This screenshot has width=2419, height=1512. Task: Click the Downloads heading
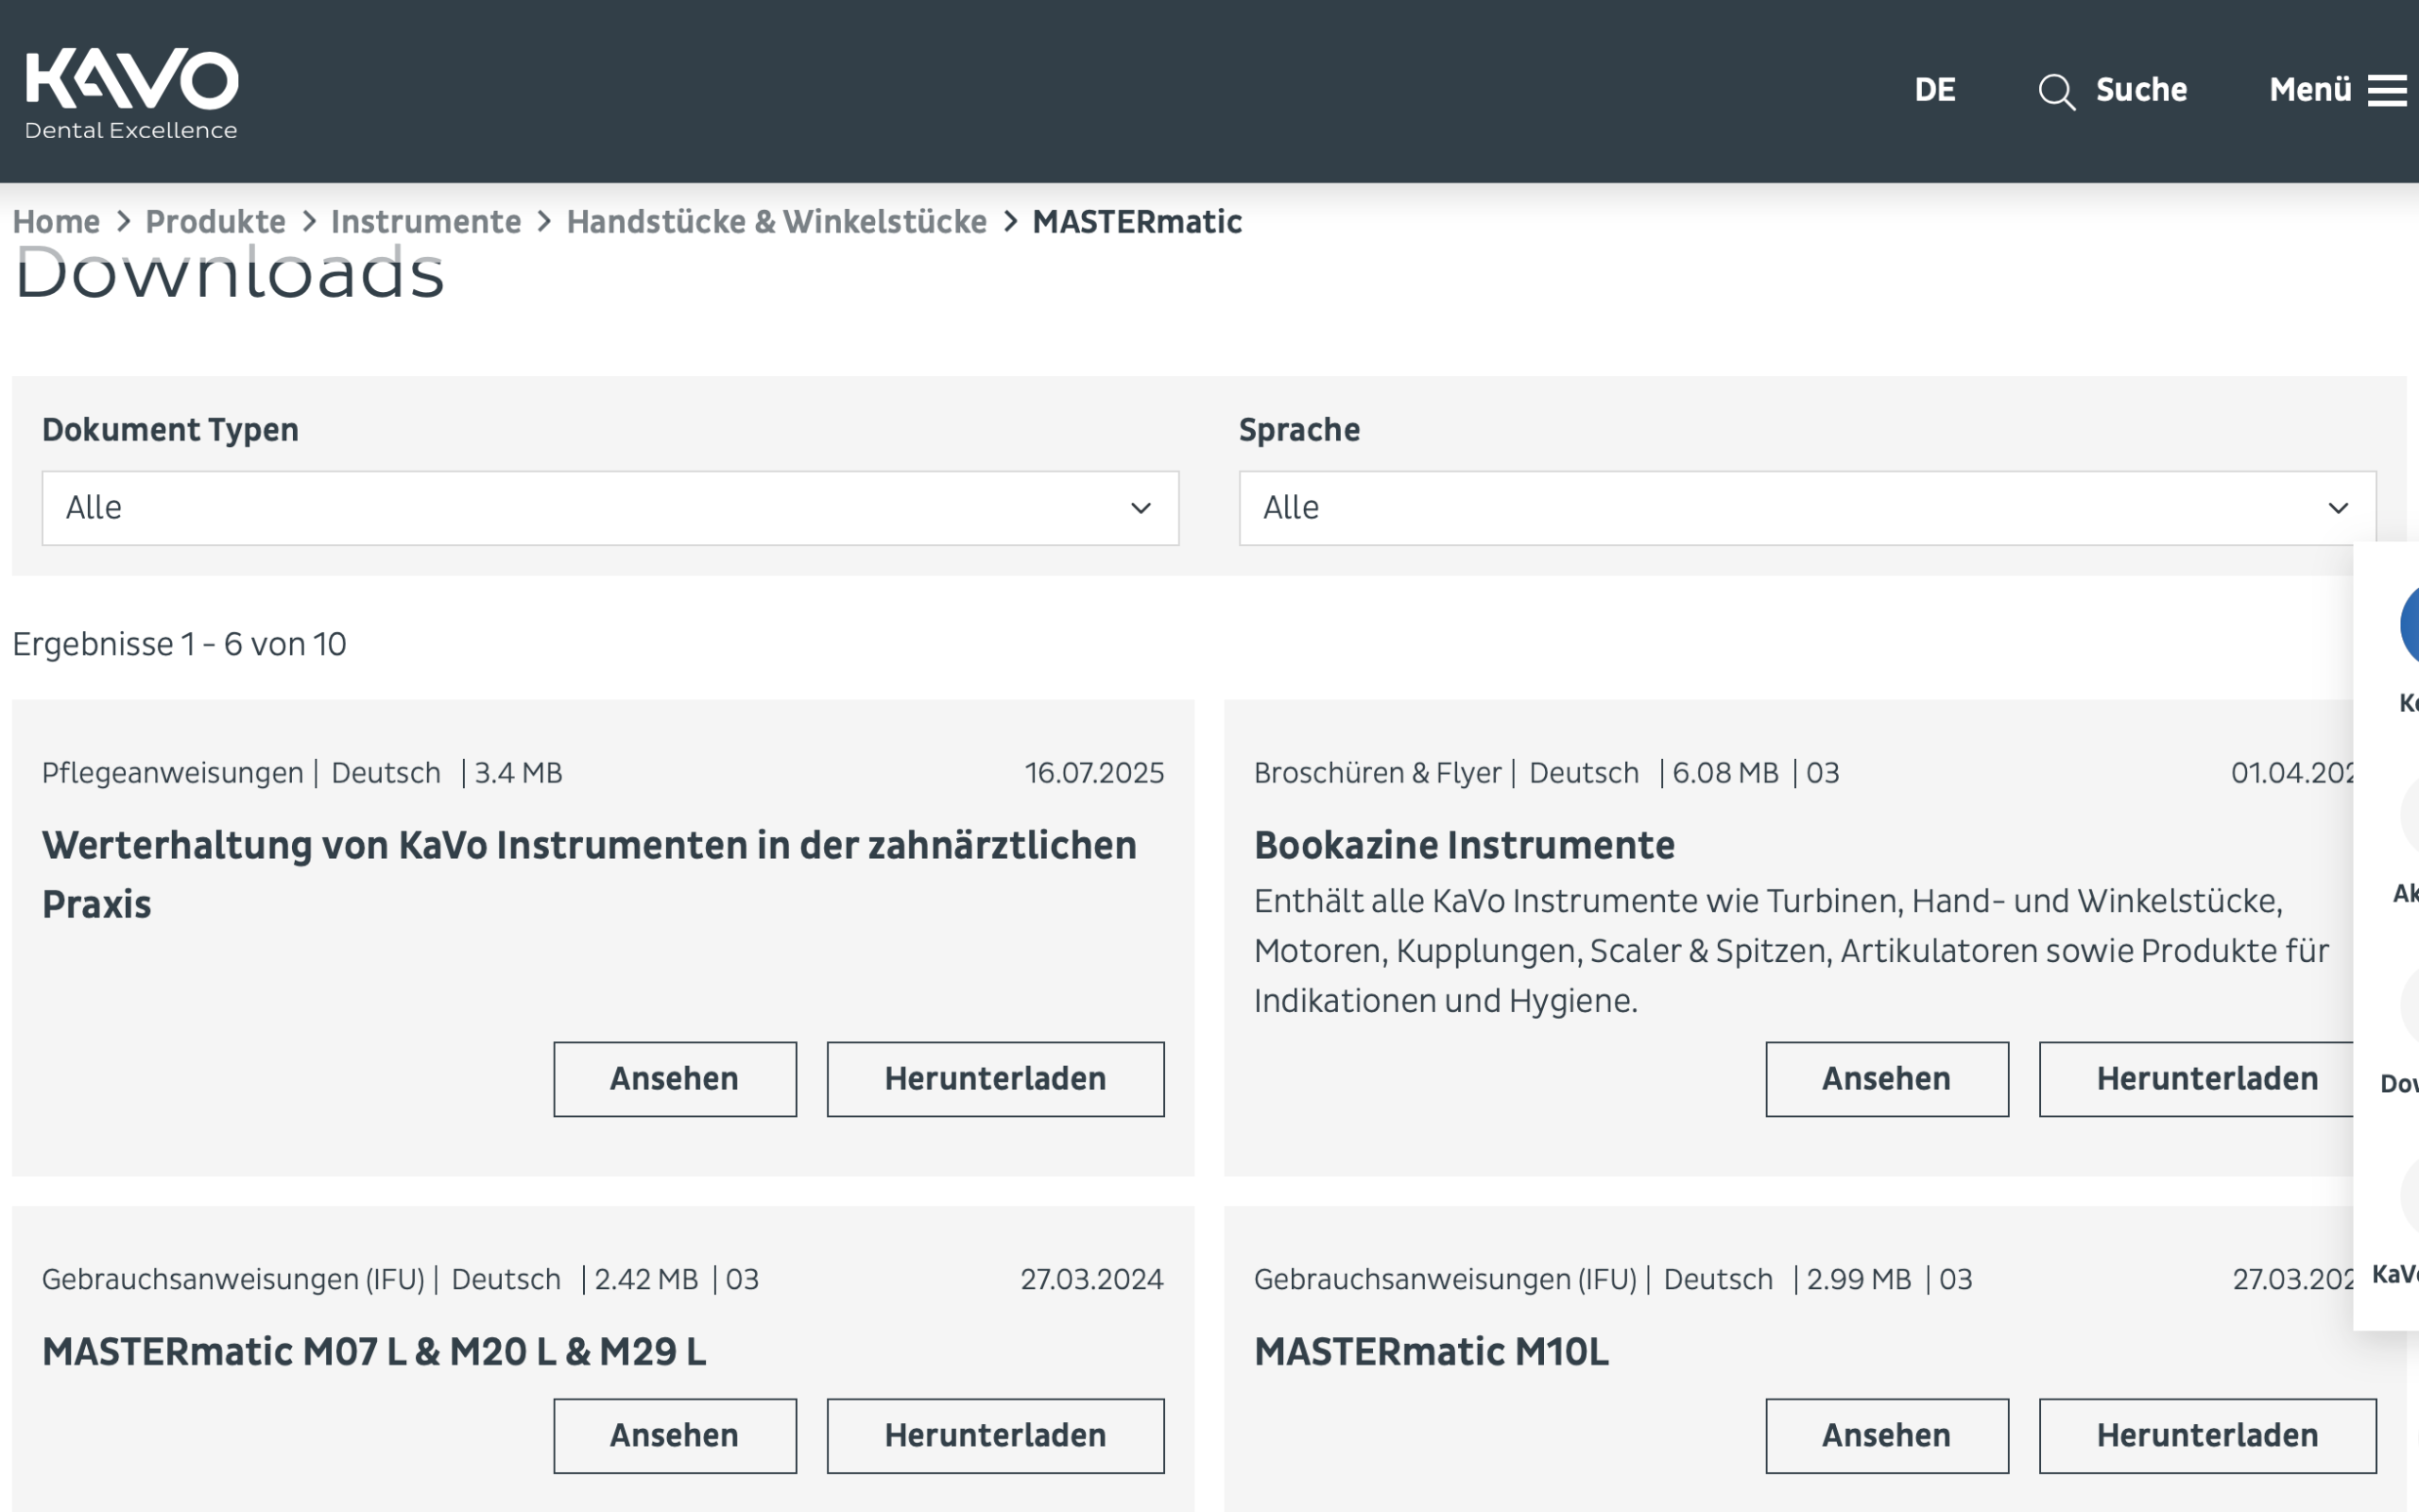coord(229,272)
